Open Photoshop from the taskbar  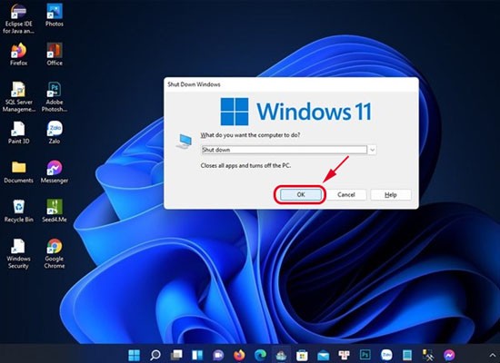[365, 355]
